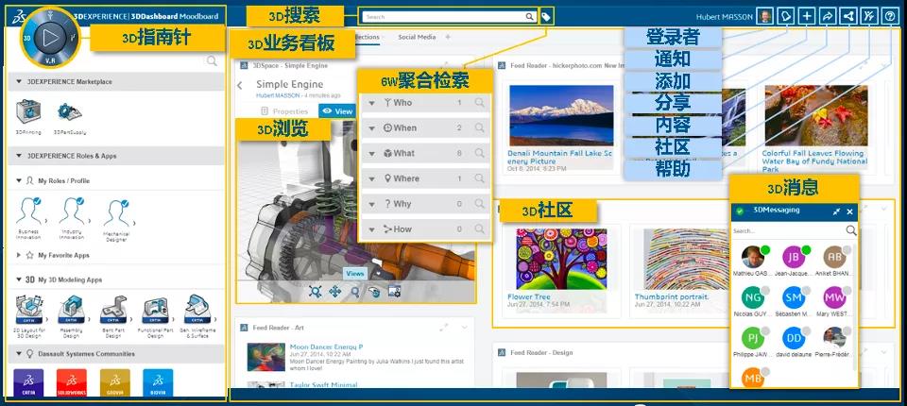Image resolution: width=907 pixels, height=406 pixels.
Task: Open the Properties tab of Simple Engine
Action: (290, 110)
